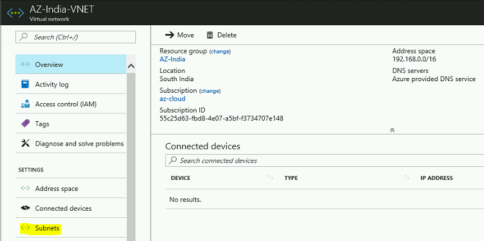Click the virtual network icon beside AZ-India-VNET
The width and height of the screenshot is (484, 241).
pyautogui.click(x=15, y=13)
